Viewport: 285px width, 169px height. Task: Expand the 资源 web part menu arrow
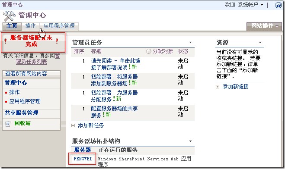click(260, 43)
